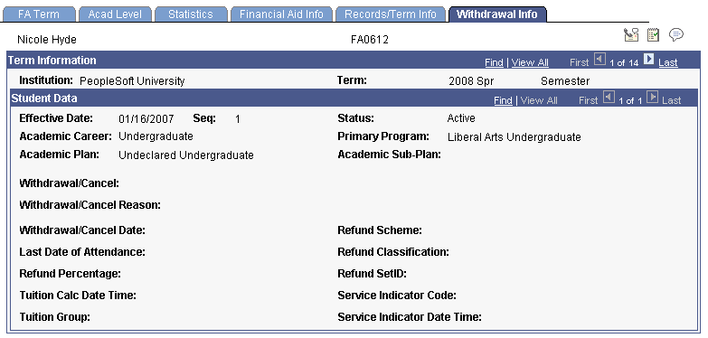The height and width of the screenshot is (338, 708).
Task: Click View All in Term Information header
Action: [x=530, y=62]
